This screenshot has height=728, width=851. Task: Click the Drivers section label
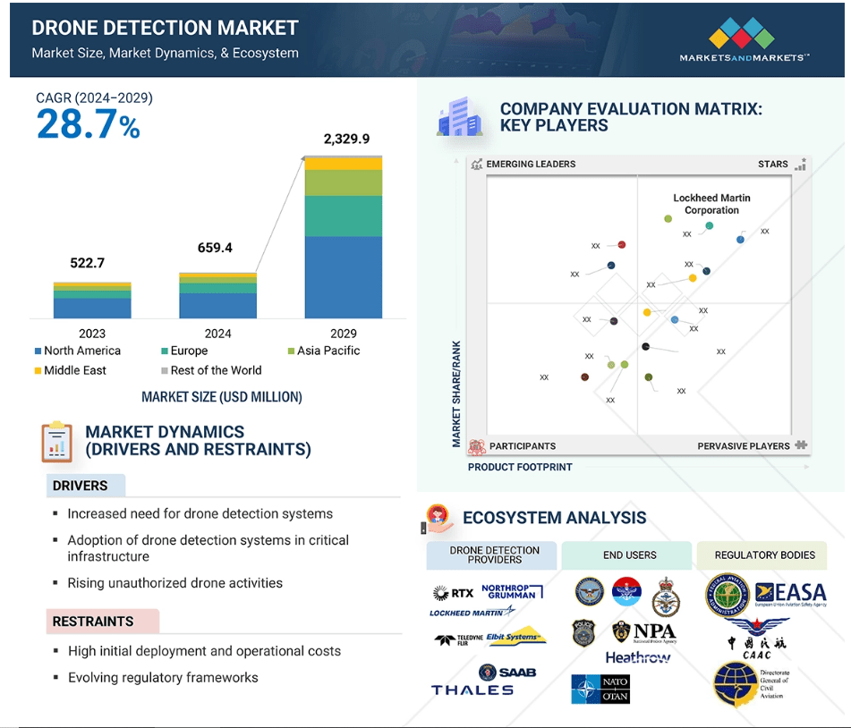81,486
